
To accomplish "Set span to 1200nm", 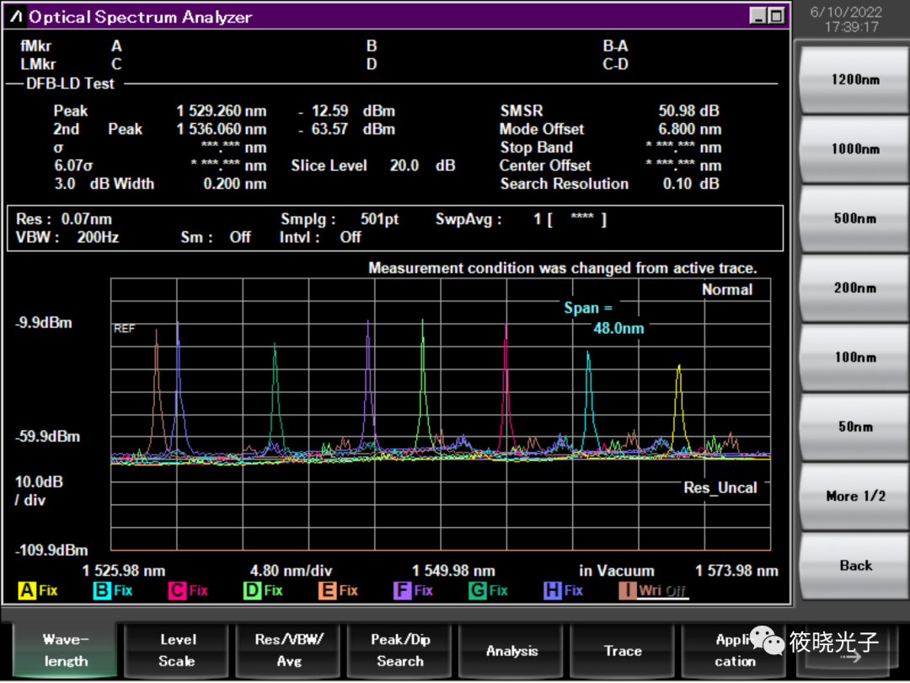I will pos(854,79).
